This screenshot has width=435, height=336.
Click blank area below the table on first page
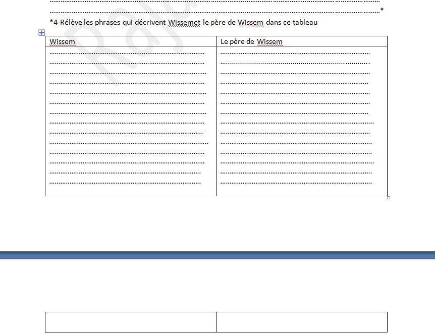tap(217, 222)
